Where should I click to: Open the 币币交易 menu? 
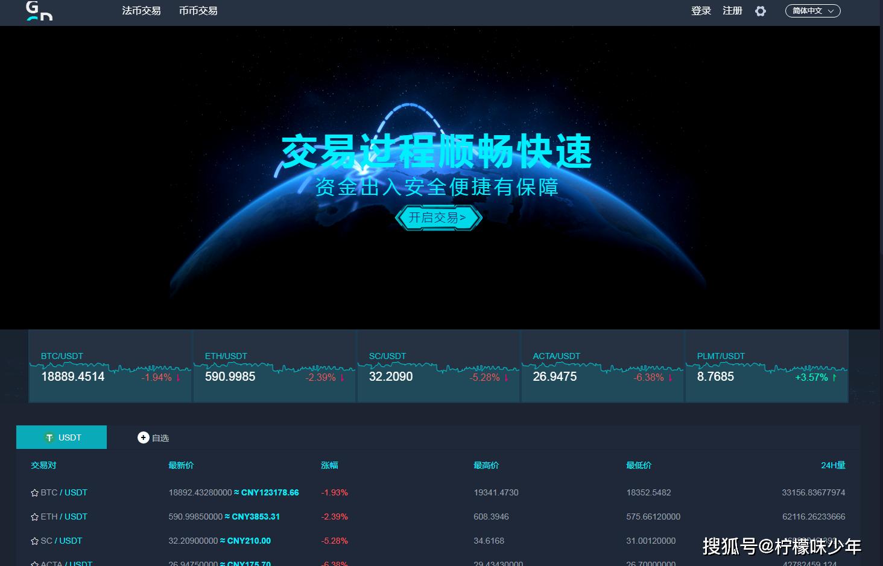click(198, 10)
